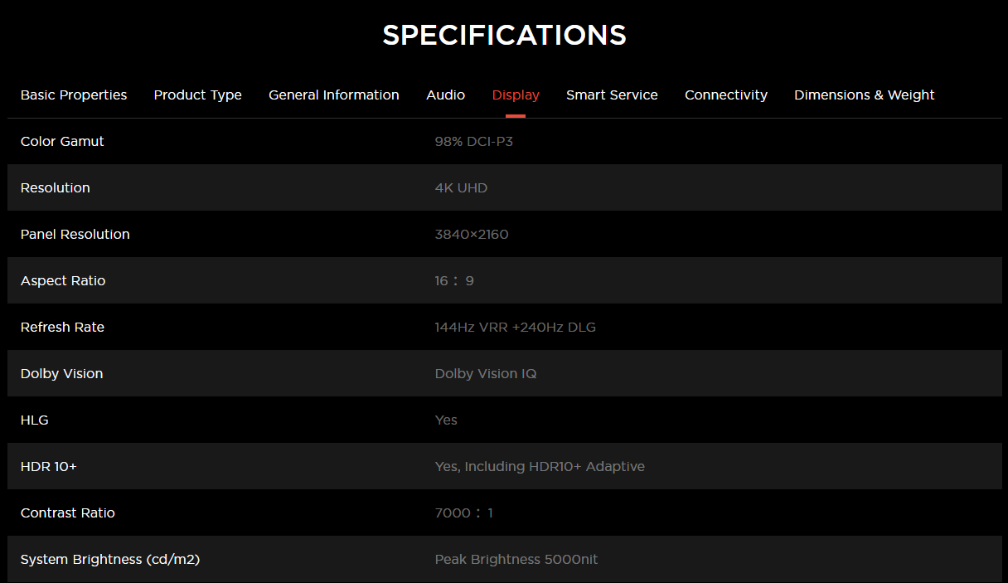Click the 144Hz VRR +240Hz DLG value
The height and width of the screenshot is (583, 1008).
[x=515, y=328]
